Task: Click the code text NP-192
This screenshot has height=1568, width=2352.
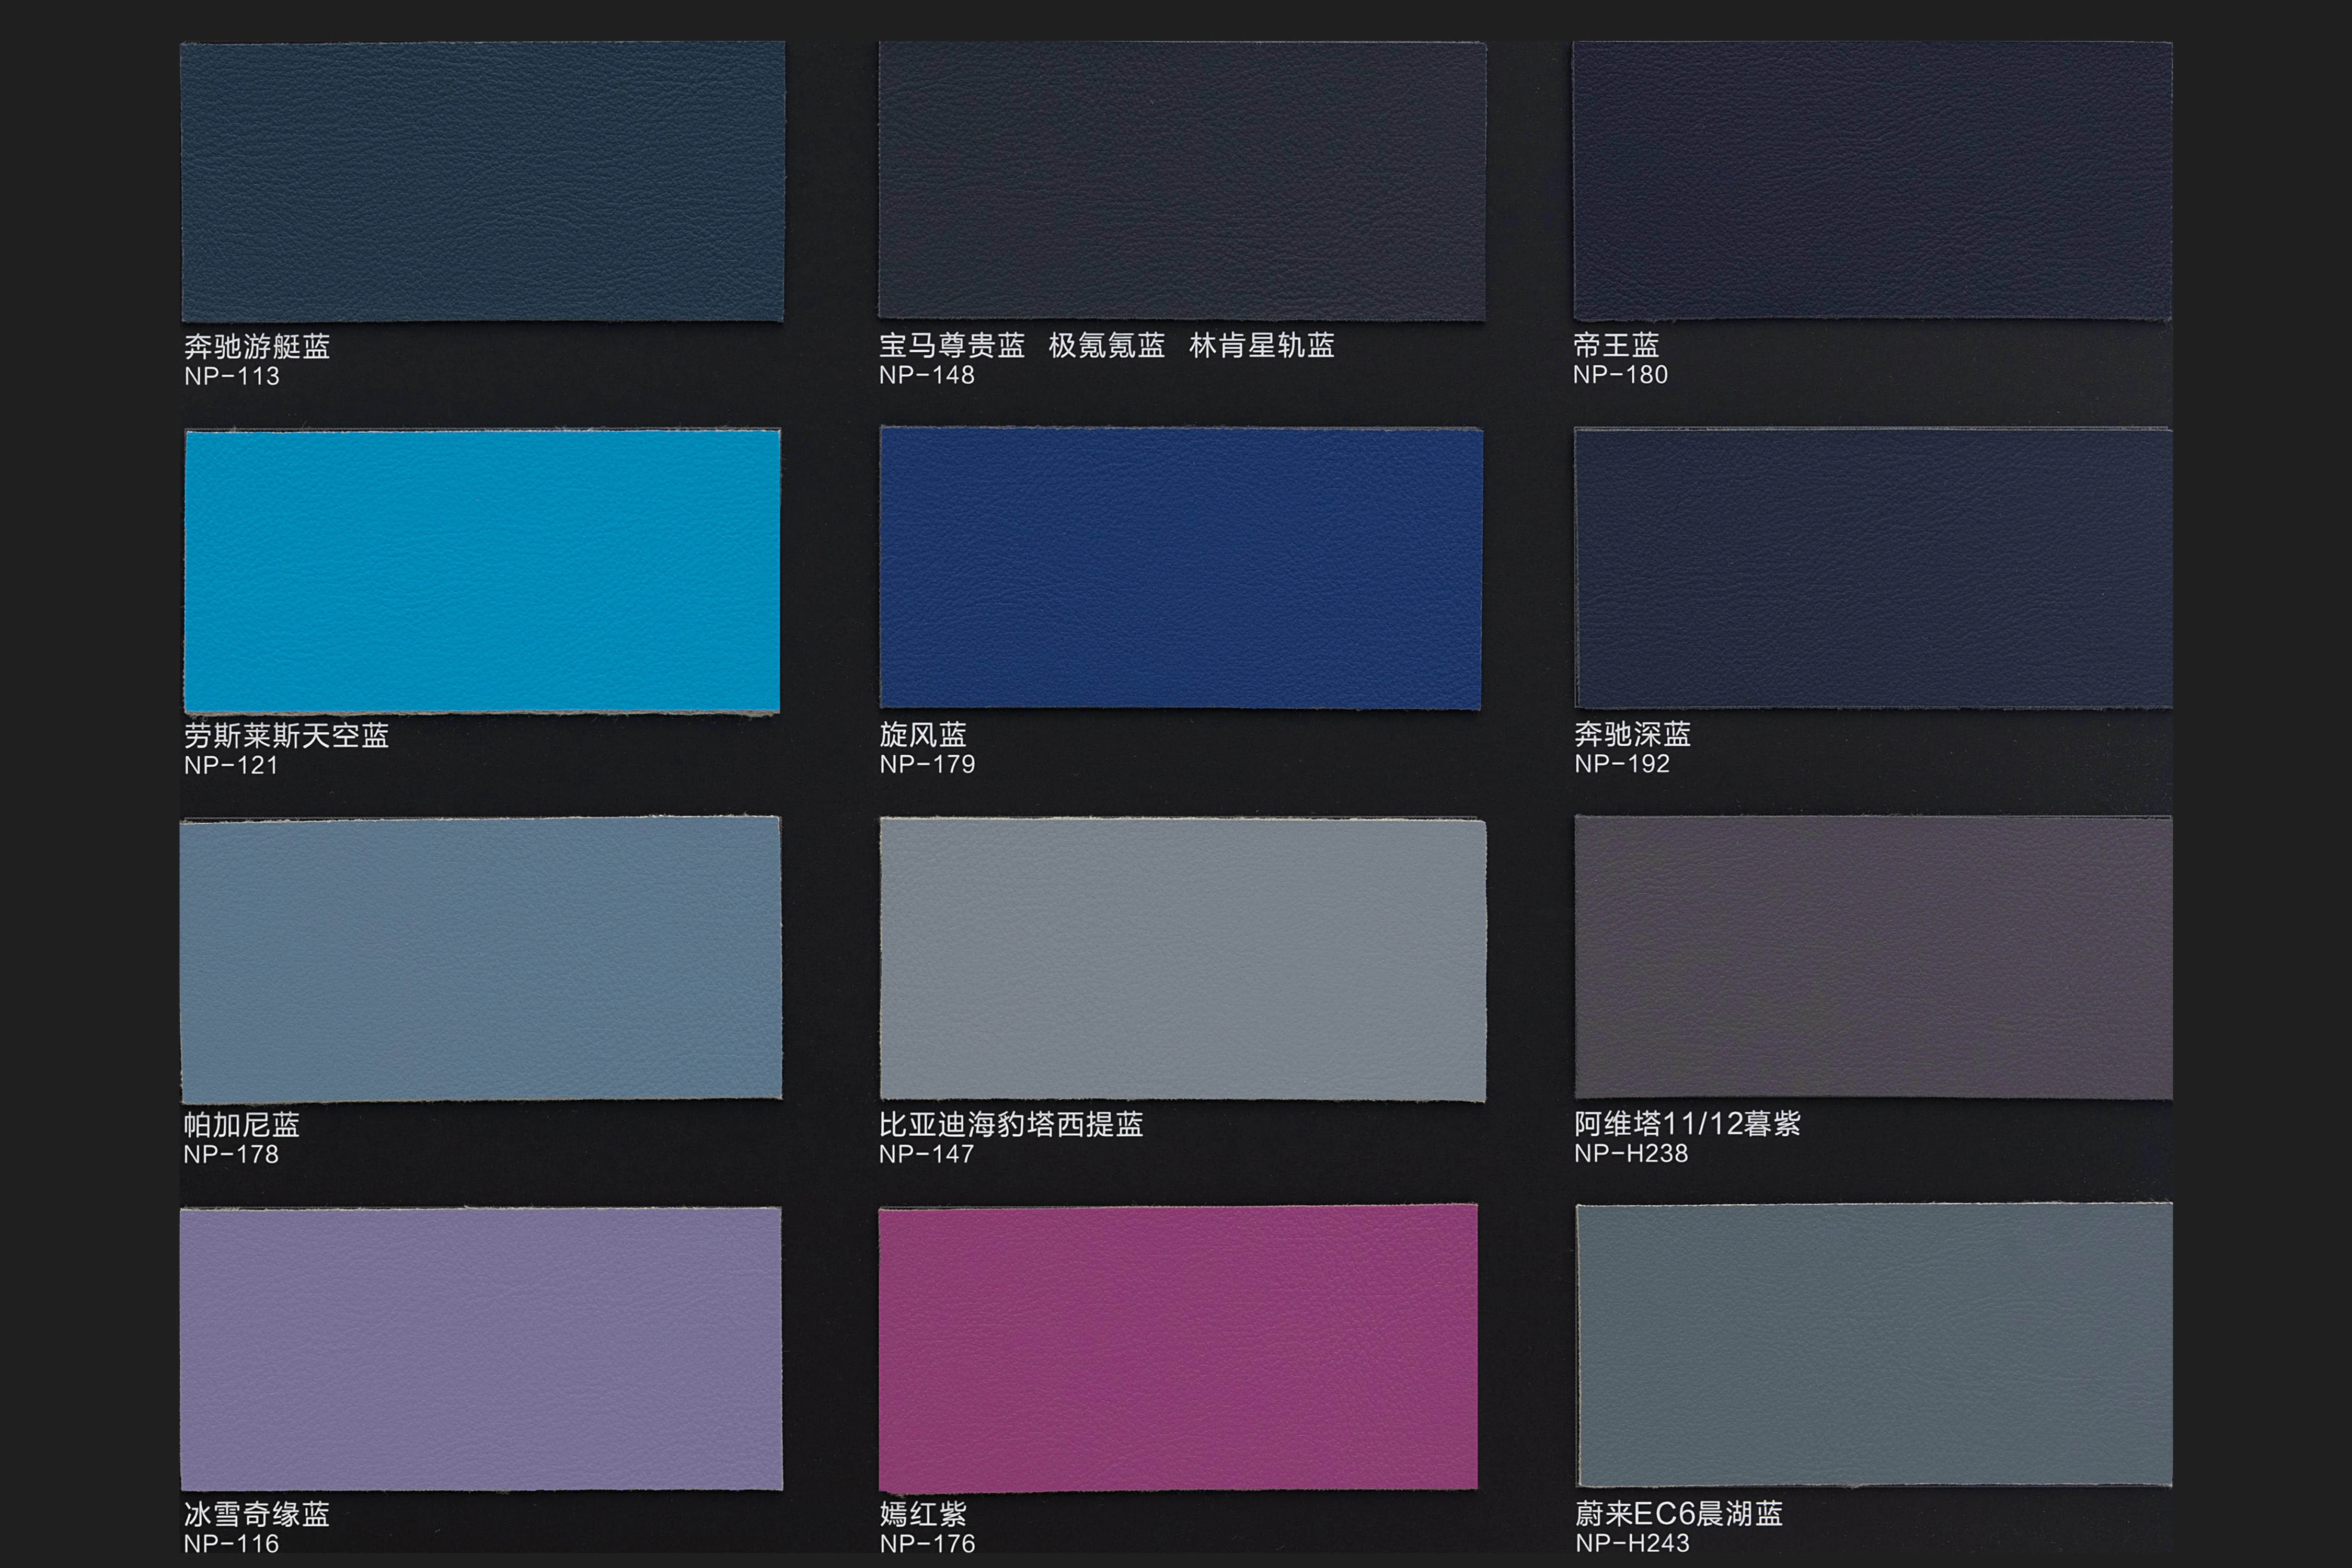Action: 1622,765
